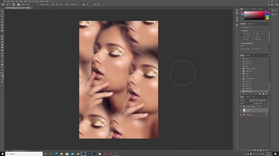Switch to the Channels tab
Viewport: 279px width, 156px height.
coord(248,97)
